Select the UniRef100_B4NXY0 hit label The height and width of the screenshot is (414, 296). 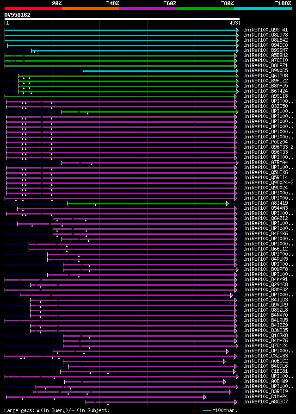[x=265, y=315]
